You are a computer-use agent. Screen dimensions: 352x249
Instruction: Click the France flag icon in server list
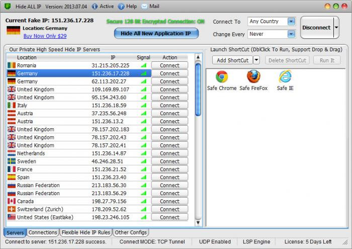(12, 170)
